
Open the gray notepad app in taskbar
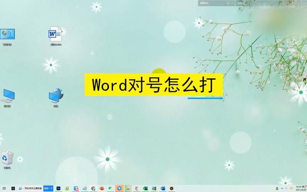(x=84, y=189)
